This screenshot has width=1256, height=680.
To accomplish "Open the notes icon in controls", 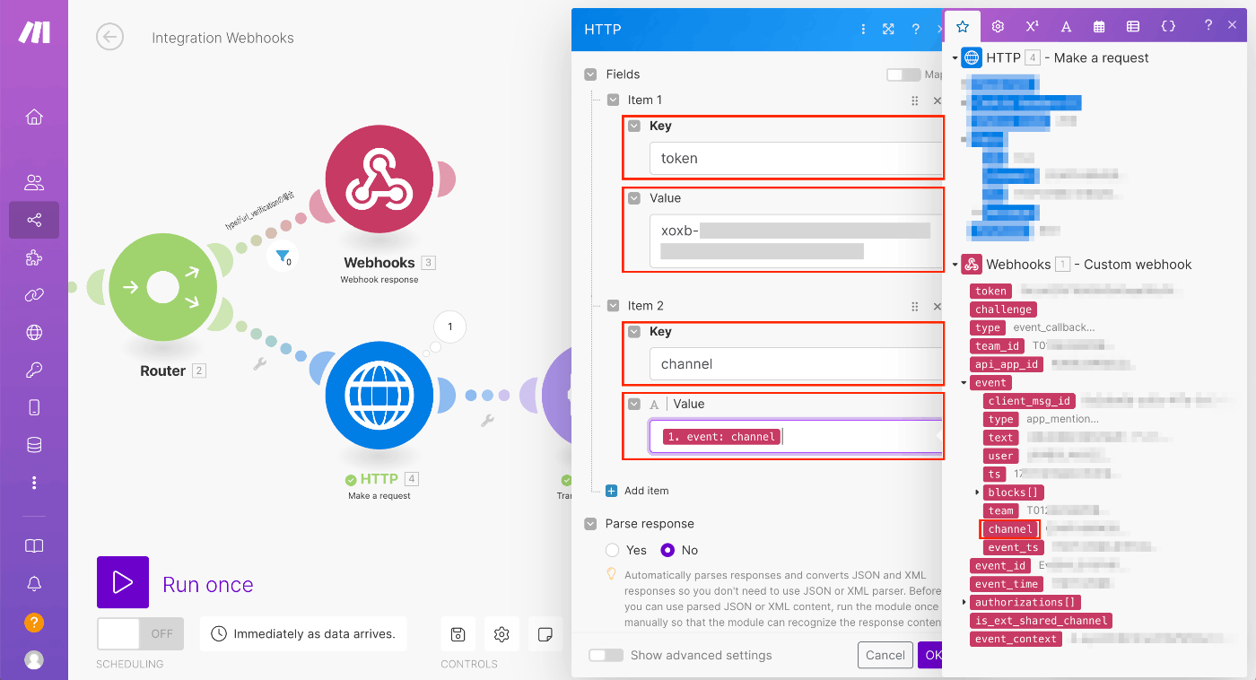I will [x=544, y=634].
